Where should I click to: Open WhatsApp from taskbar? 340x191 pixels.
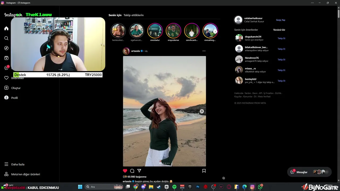(260, 187)
